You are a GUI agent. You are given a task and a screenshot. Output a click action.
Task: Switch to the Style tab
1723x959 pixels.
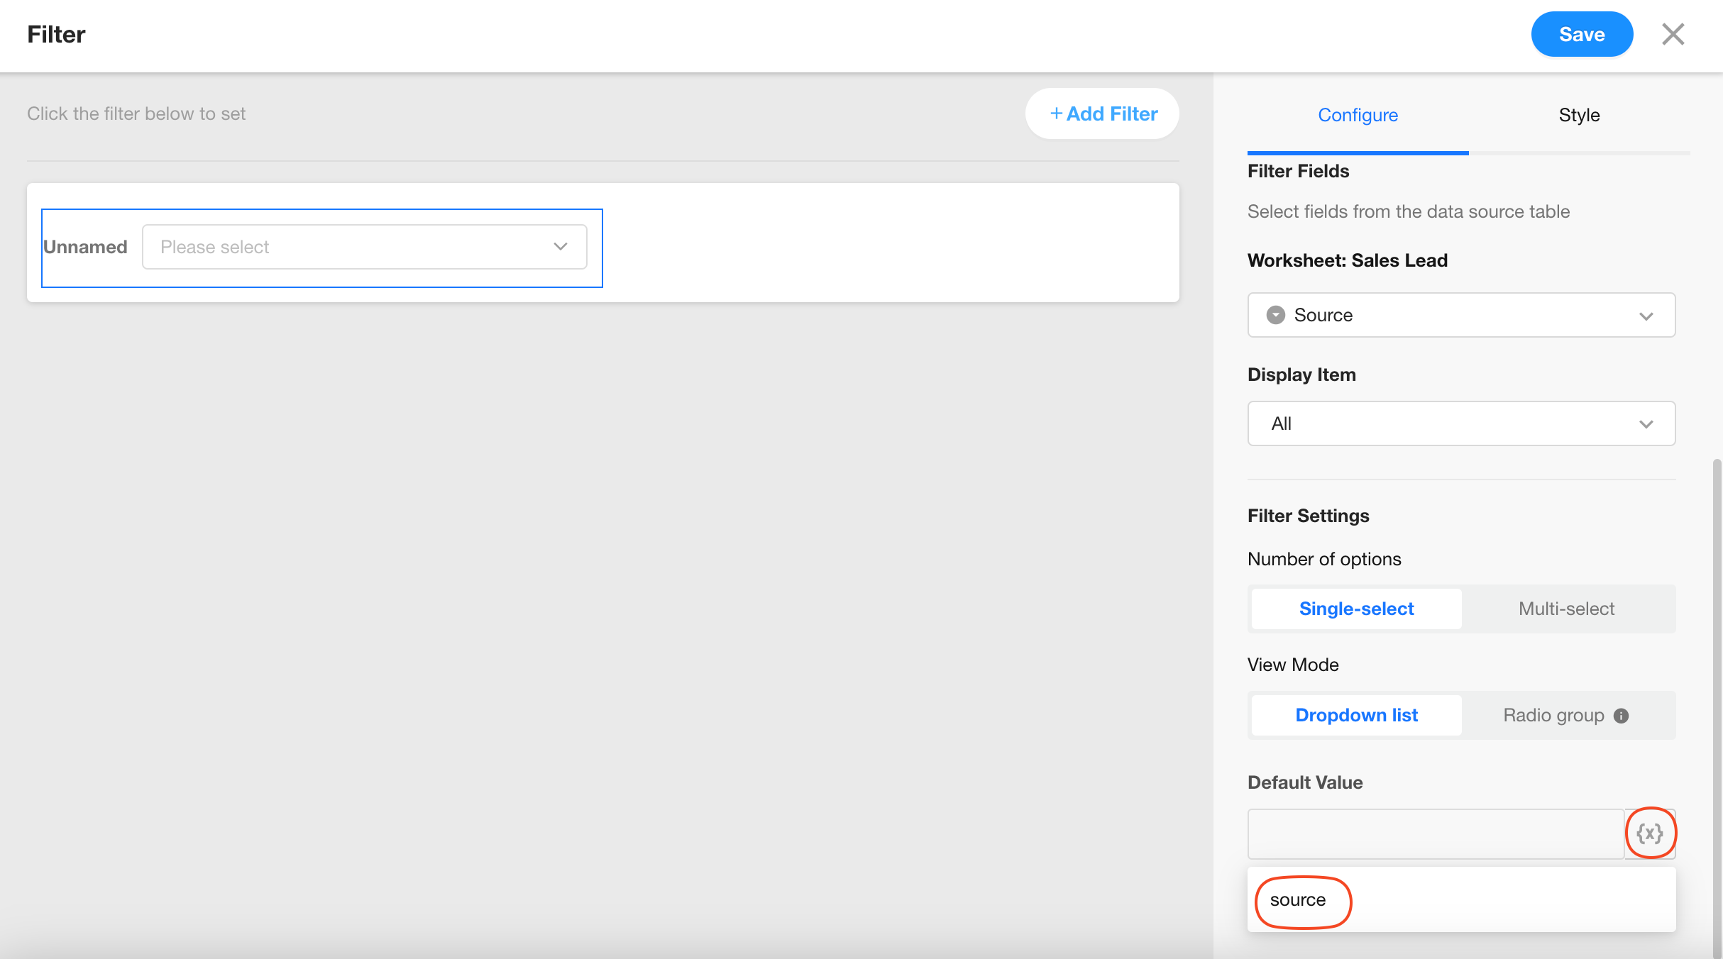(x=1579, y=115)
